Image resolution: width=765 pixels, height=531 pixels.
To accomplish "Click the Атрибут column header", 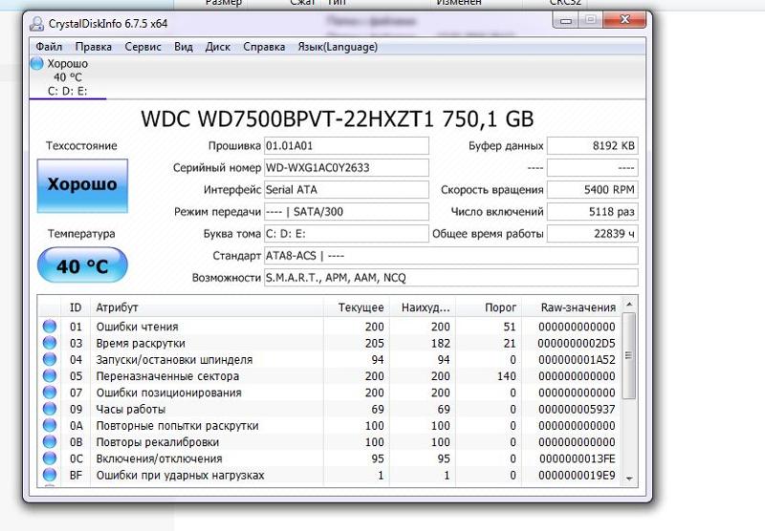I will [207, 308].
